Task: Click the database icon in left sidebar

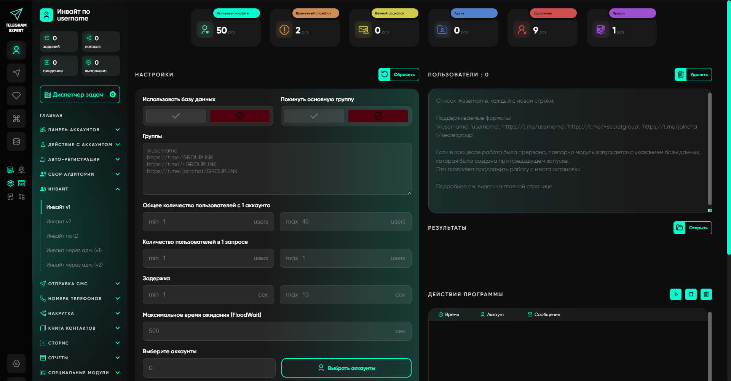Action: click(16, 141)
